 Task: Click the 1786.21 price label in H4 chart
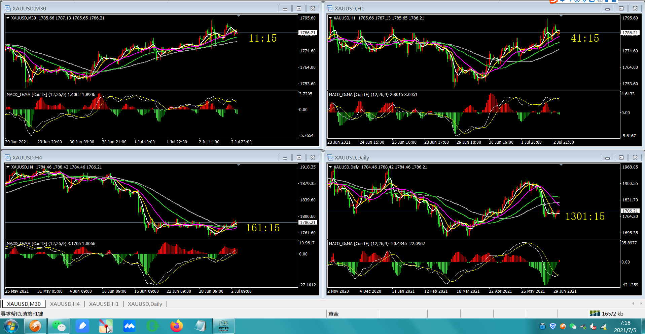(308, 222)
